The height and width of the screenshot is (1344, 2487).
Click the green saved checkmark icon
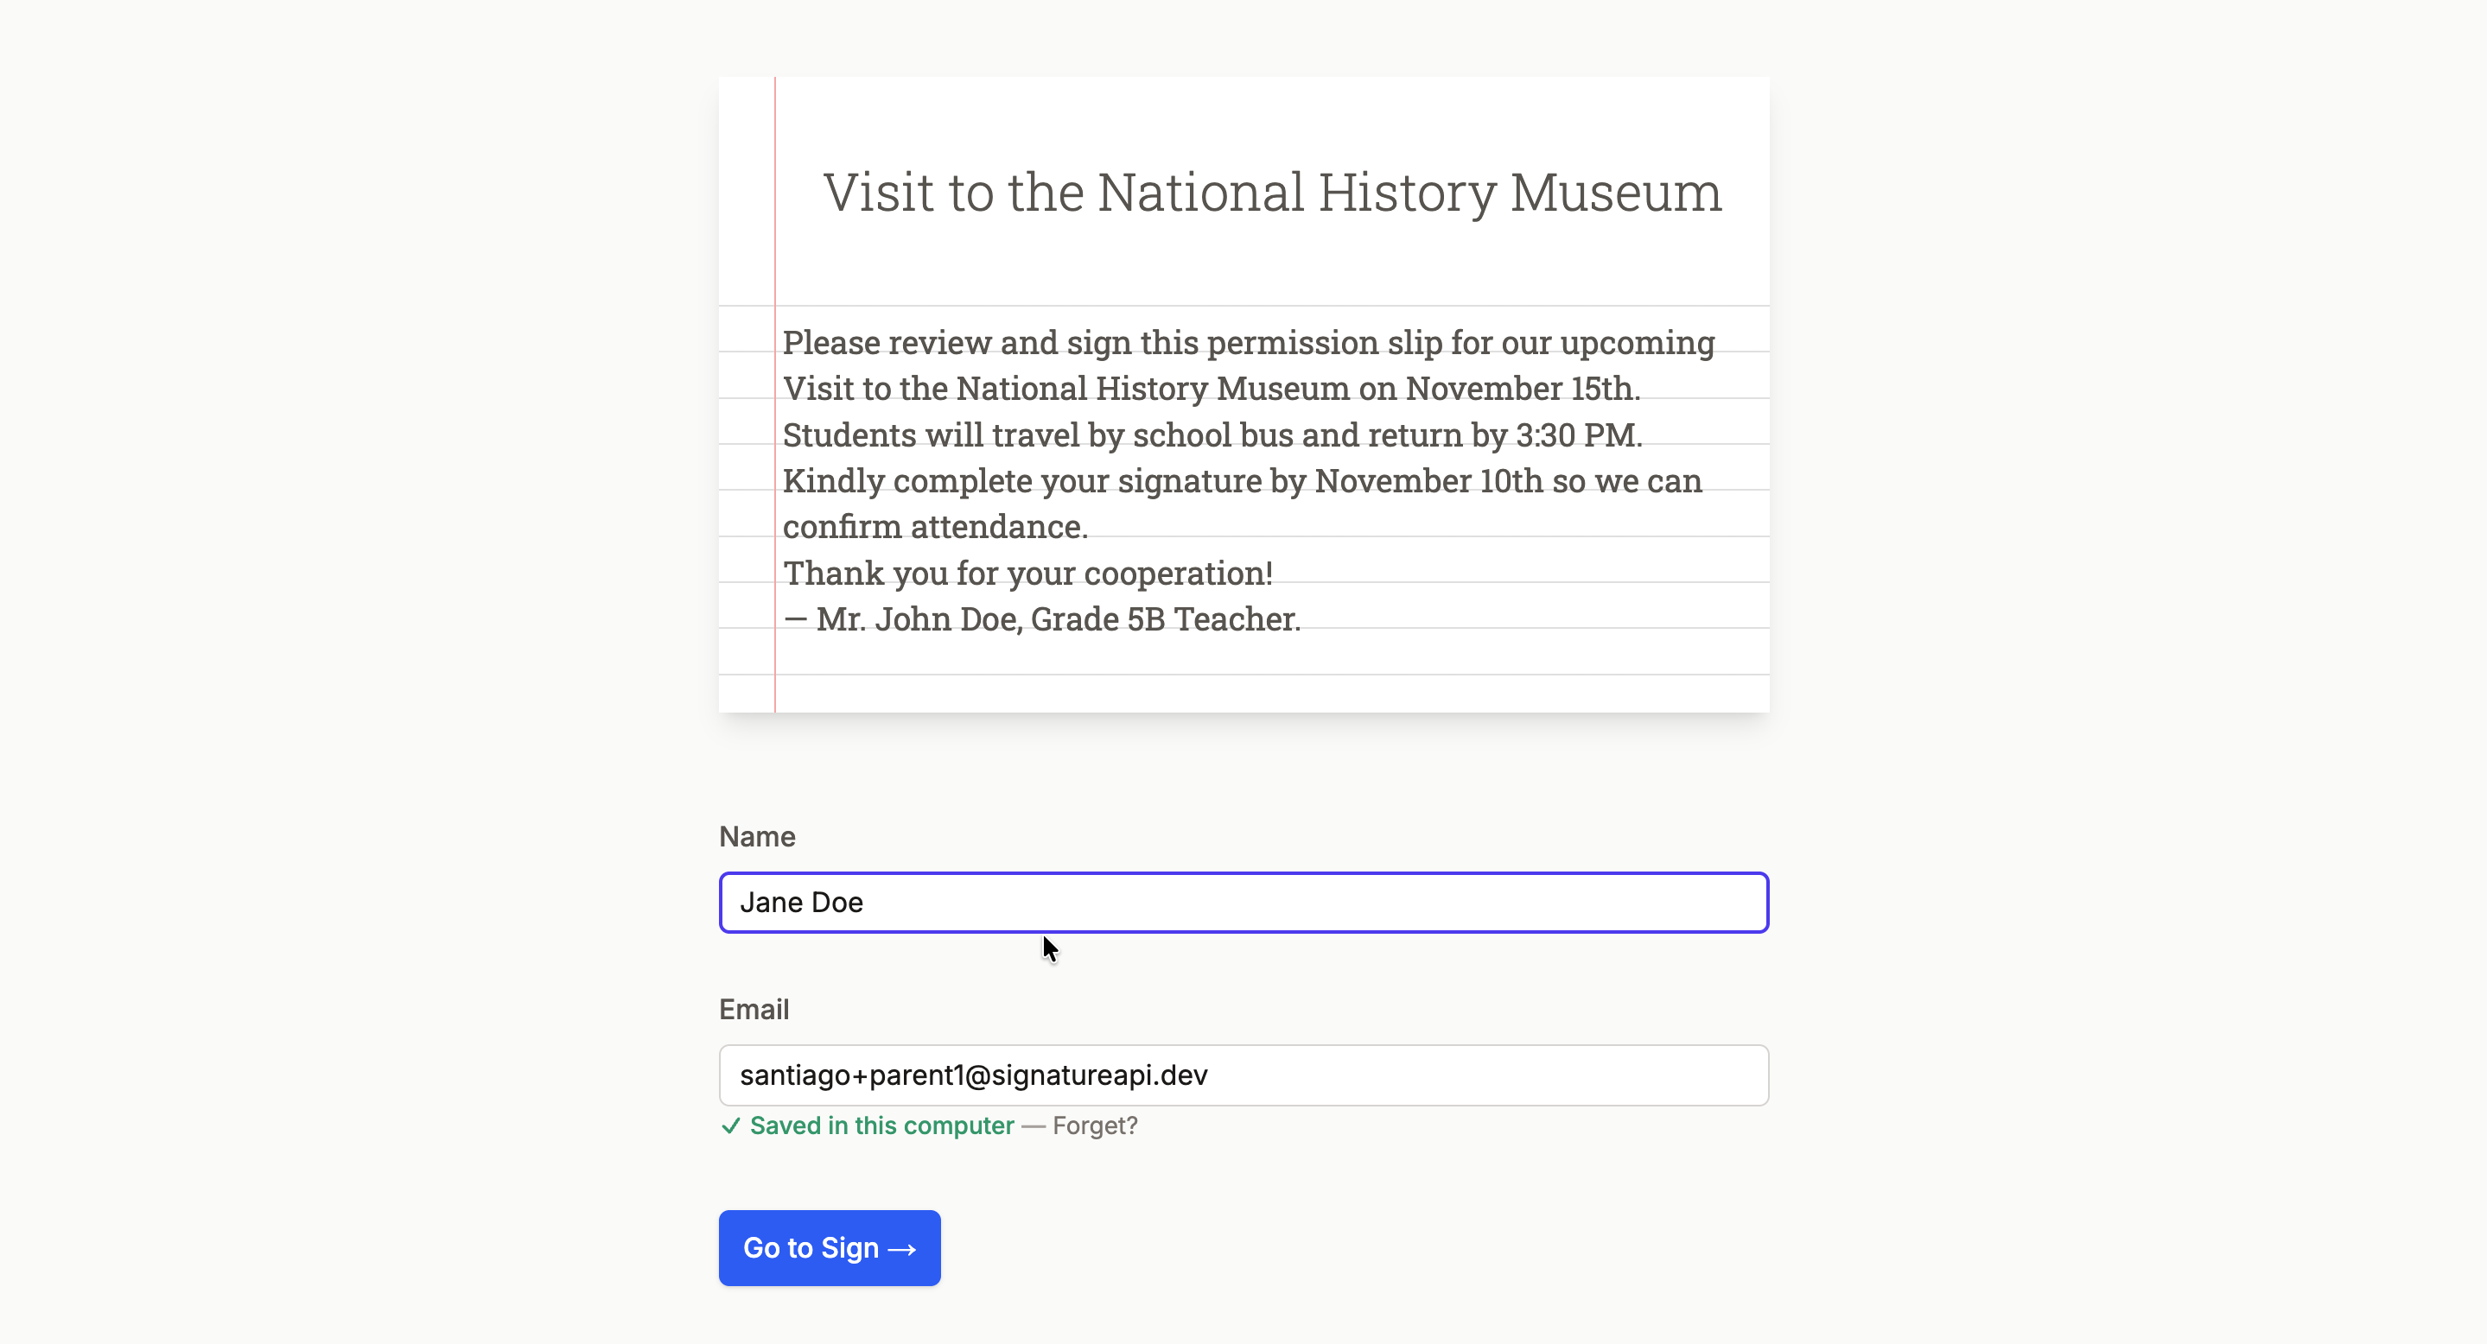tap(731, 1126)
